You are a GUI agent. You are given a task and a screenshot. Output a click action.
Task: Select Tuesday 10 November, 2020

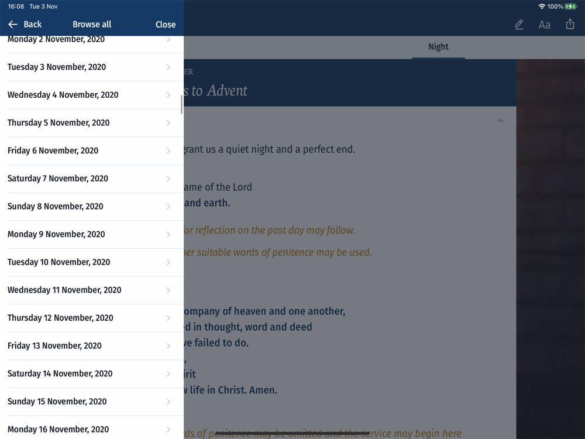(92, 262)
